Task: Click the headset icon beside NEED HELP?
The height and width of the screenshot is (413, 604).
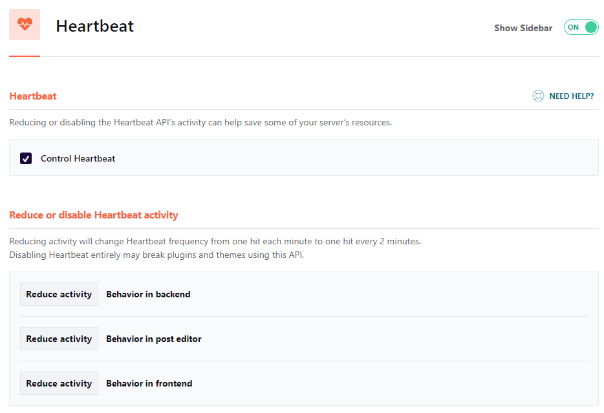Action: [538, 95]
